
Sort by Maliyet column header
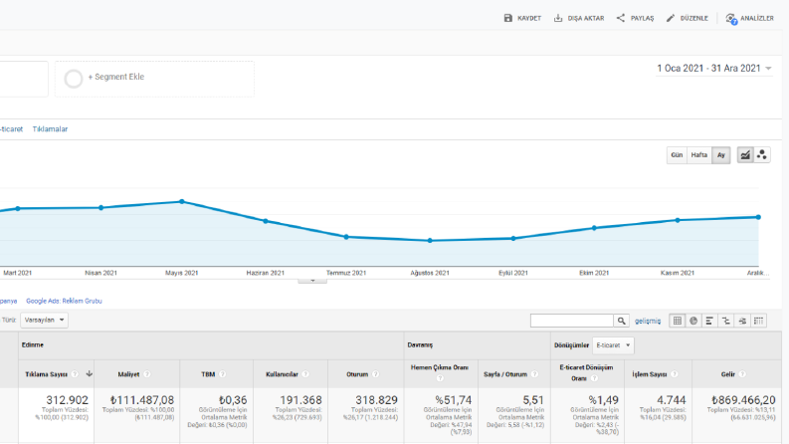[x=128, y=374]
